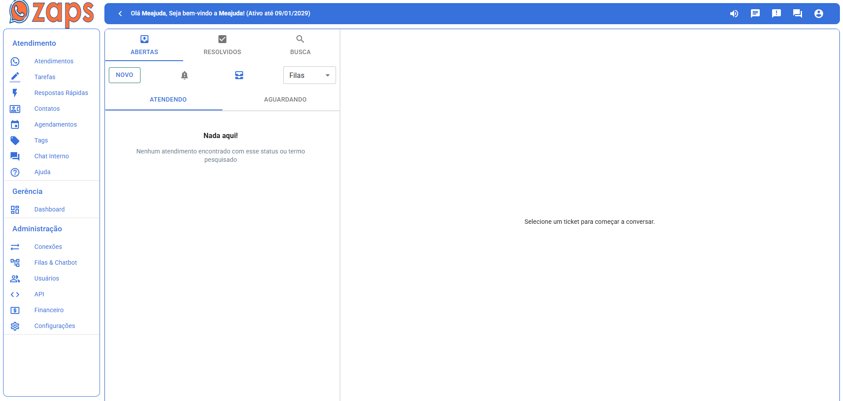The image size is (843, 401).
Task: Open Configurações gear icon
Action: point(15,326)
